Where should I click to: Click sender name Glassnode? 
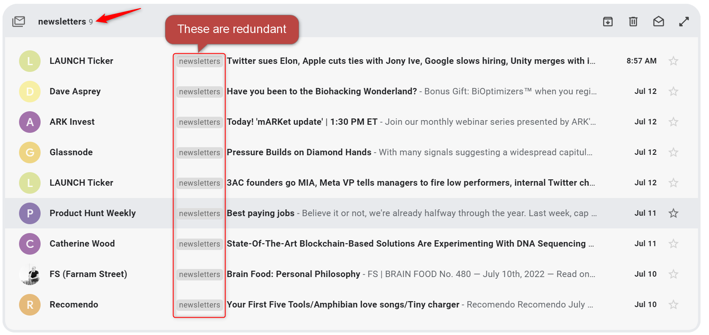[71, 152]
